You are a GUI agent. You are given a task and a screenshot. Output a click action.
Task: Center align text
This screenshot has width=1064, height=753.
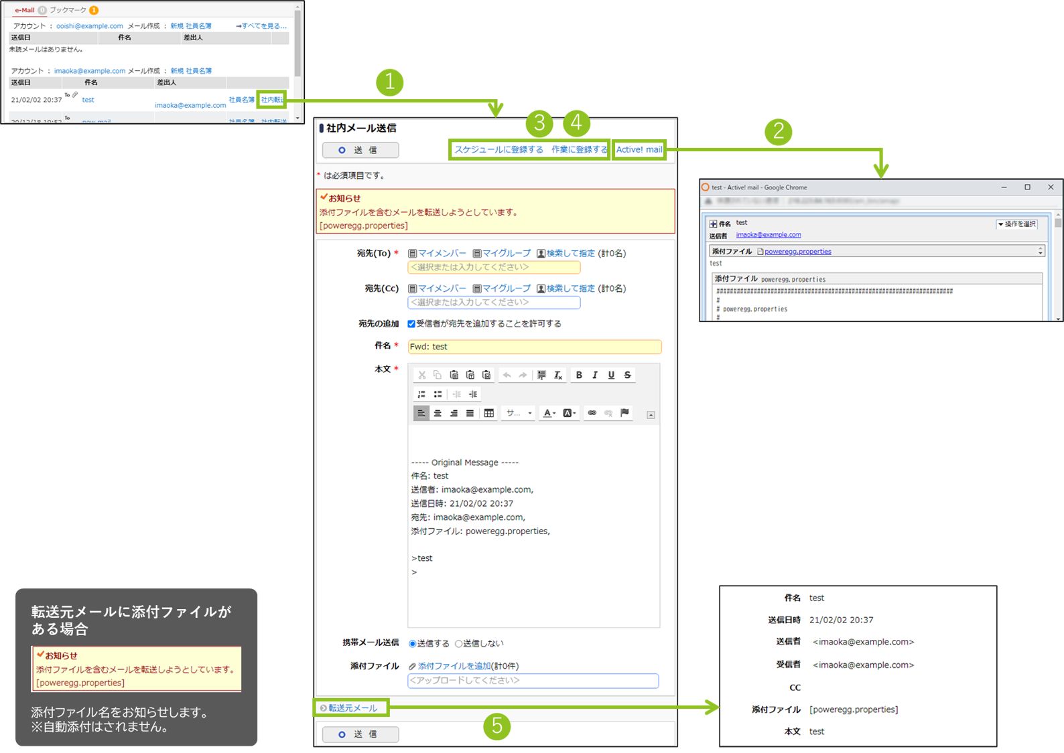[x=438, y=413]
